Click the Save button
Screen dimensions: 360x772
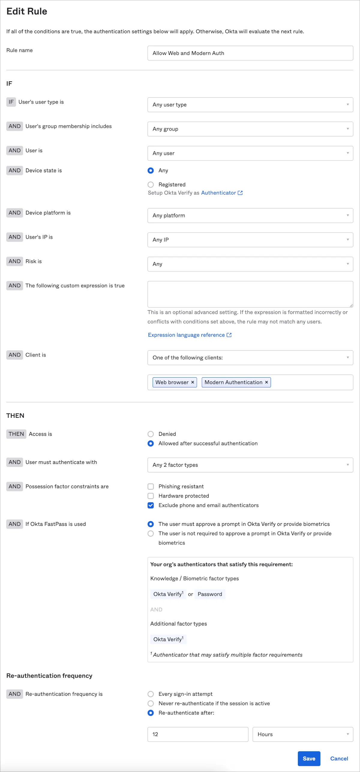(309, 758)
